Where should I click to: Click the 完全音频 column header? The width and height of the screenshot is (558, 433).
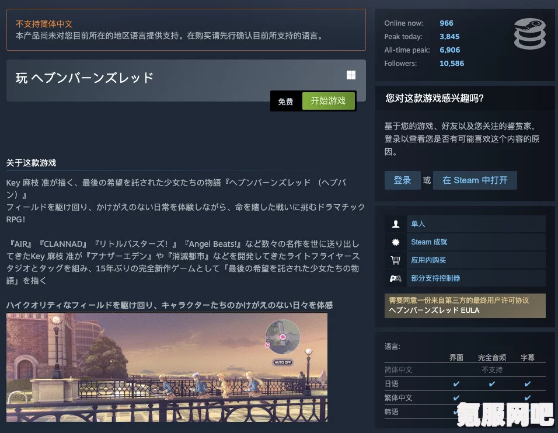492,357
